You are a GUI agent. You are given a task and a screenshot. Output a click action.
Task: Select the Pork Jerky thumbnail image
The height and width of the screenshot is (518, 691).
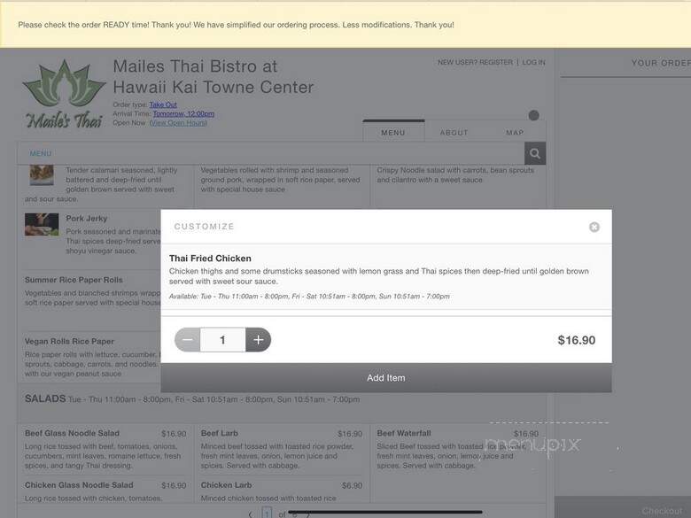42,224
